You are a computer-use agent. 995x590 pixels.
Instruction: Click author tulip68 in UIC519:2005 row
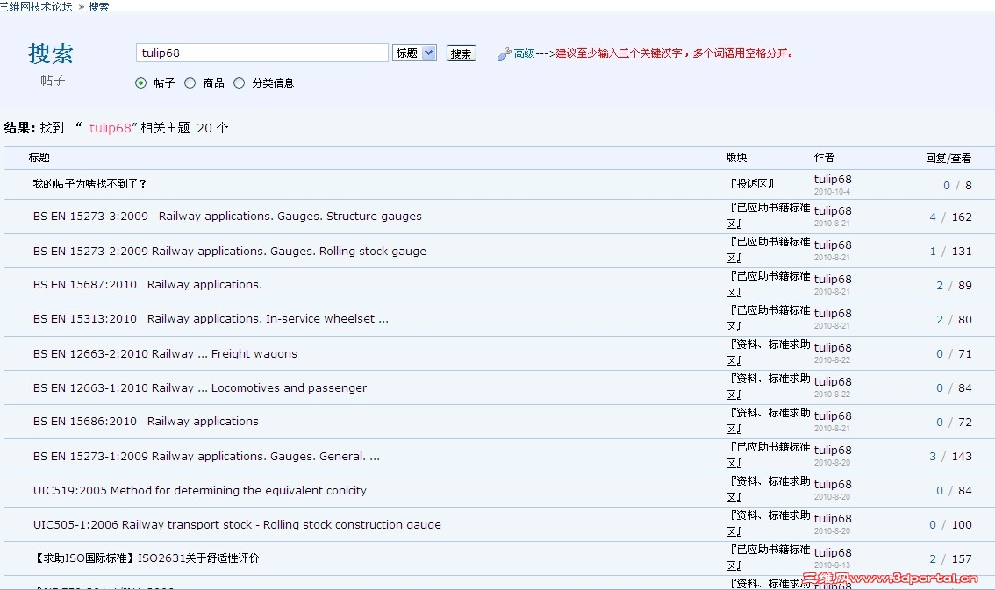833,484
